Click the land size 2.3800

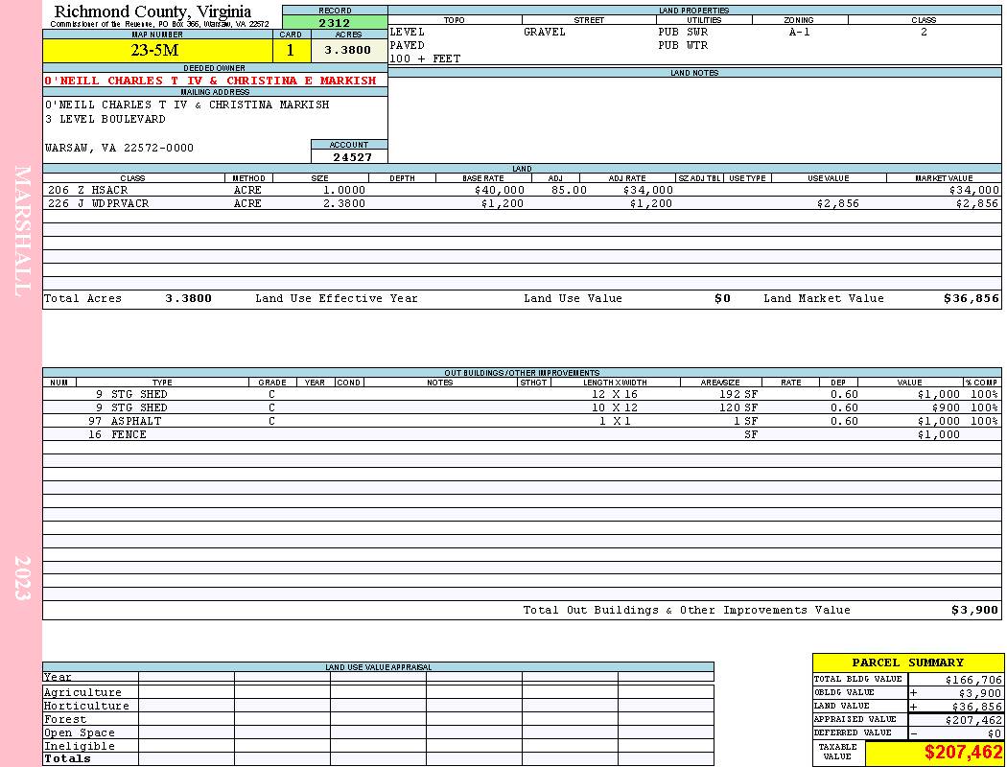point(343,203)
